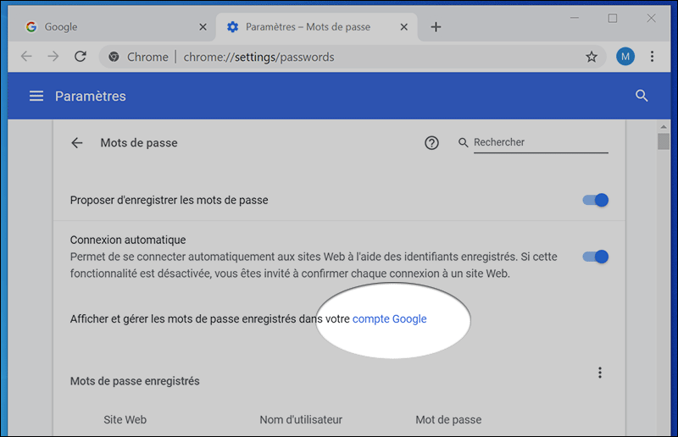Open saved passwords more actions menu

pos(600,373)
